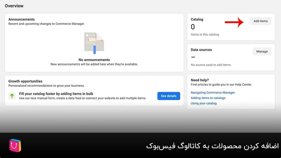The height and width of the screenshot is (158, 281).
Task: Select the Data sources title
Action: (201, 50)
